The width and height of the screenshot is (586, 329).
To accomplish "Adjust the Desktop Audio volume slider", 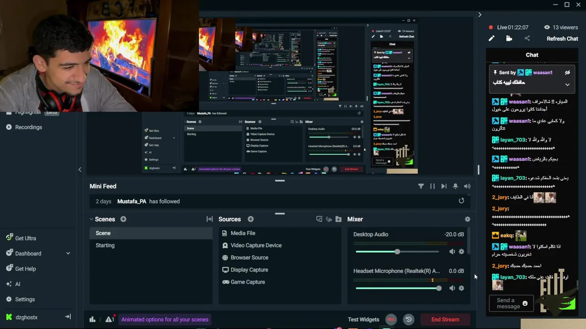I will point(397,252).
